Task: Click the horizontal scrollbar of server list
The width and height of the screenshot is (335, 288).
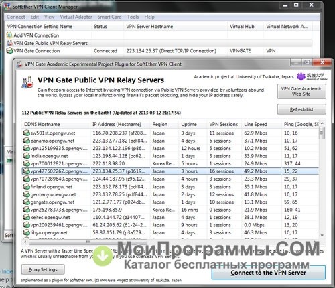Action: tap(88, 242)
